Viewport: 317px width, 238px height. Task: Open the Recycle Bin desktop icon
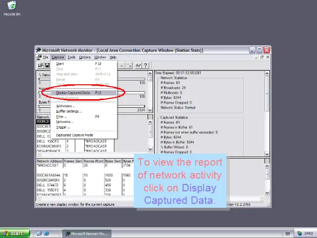point(12,8)
